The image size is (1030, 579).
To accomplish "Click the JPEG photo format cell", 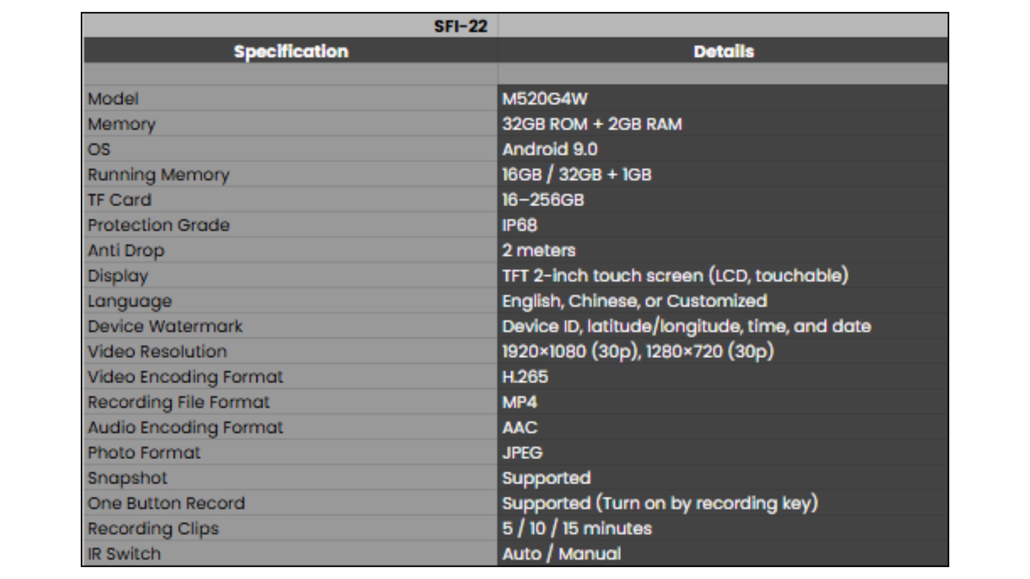I will [522, 453].
